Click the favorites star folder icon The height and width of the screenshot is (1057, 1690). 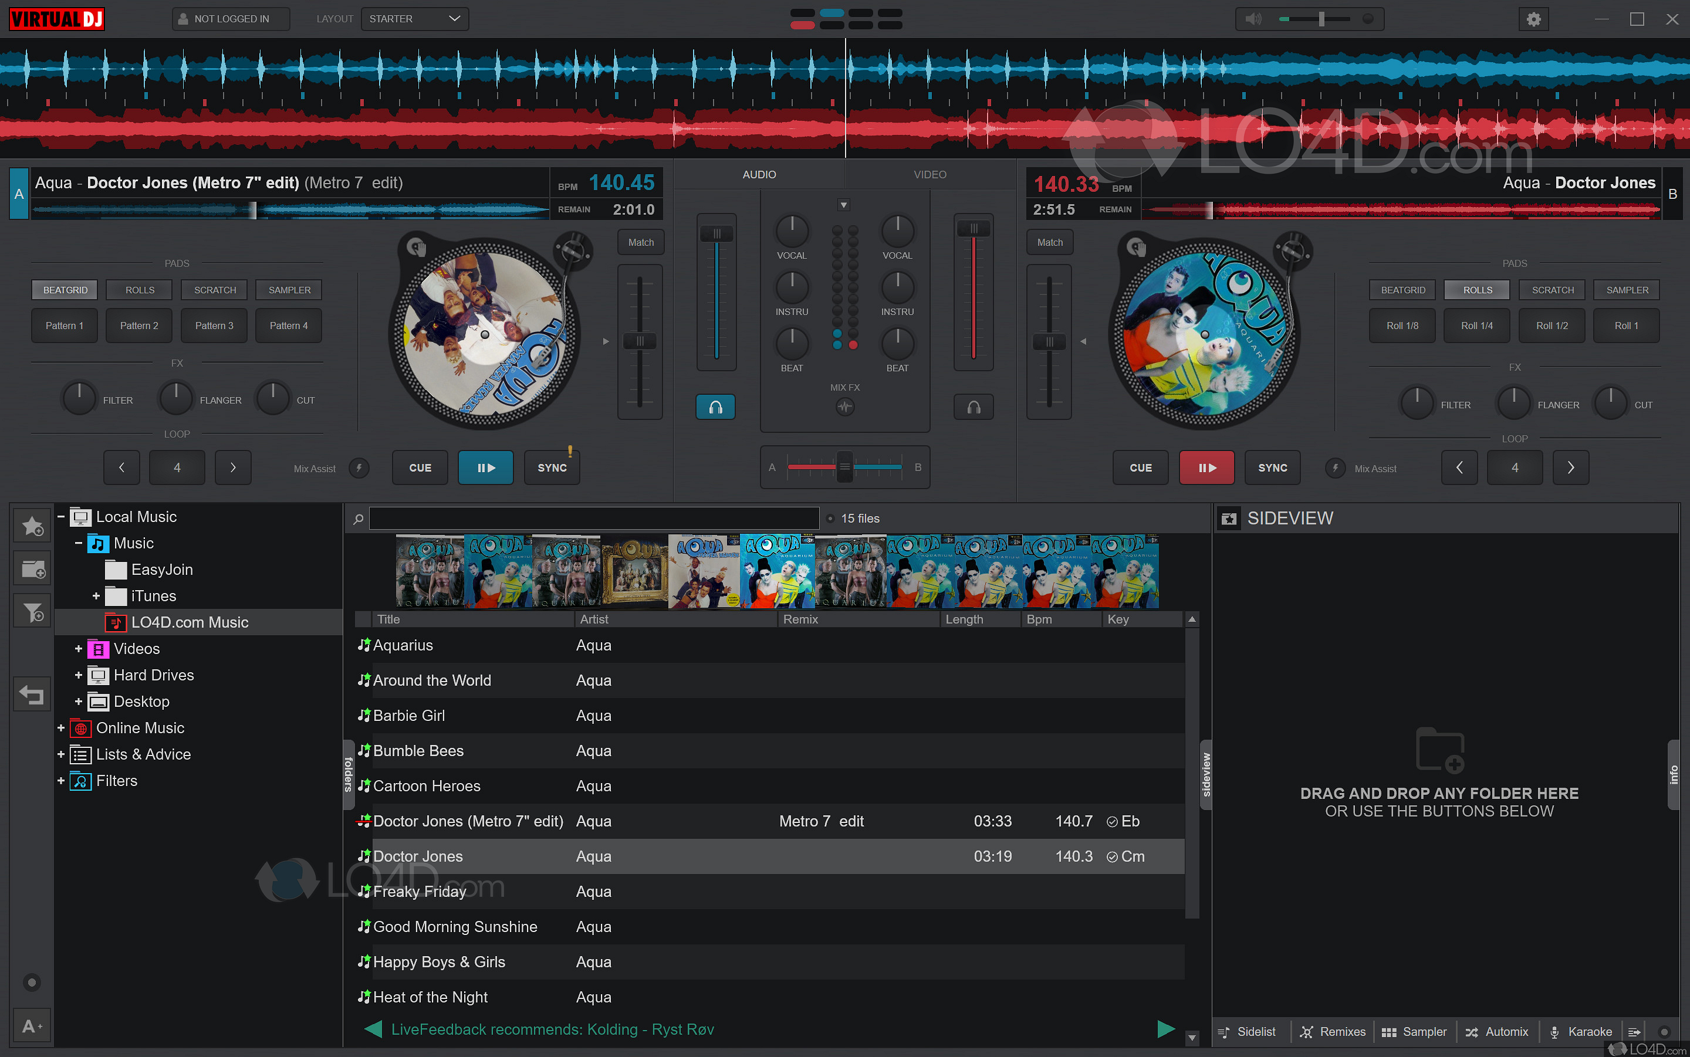click(32, 526)
